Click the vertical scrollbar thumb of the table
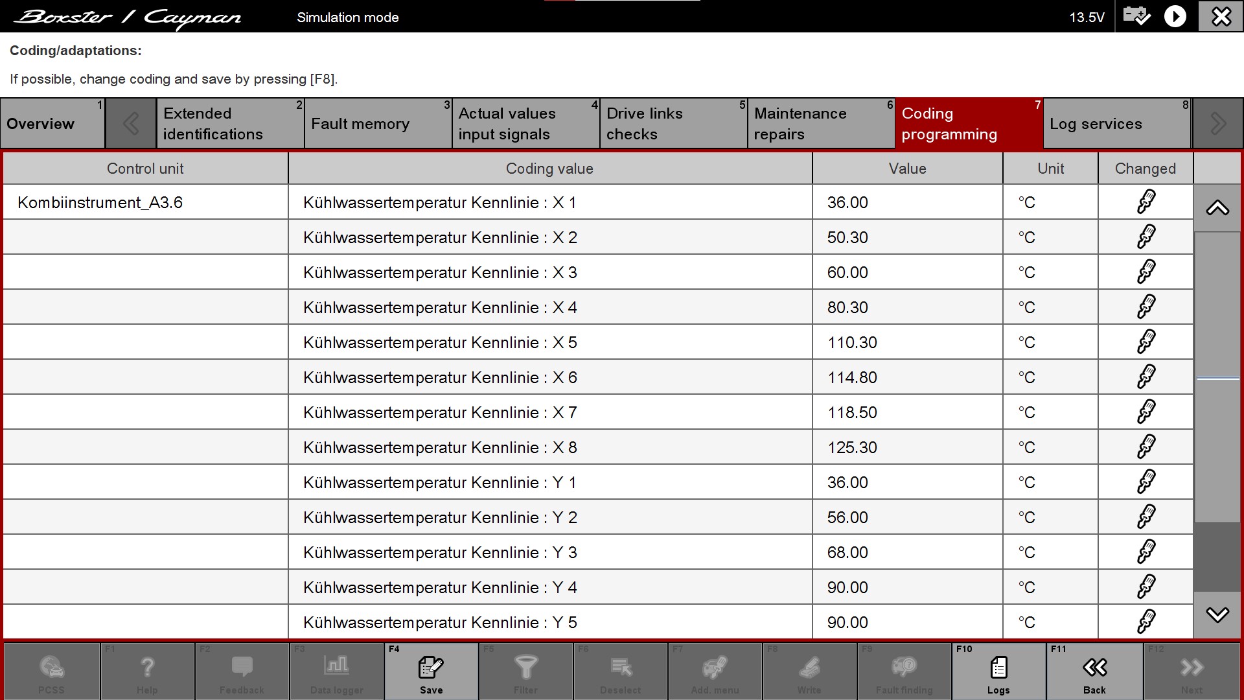This screenshot has width=1244, height=700. coord(1217,377)
